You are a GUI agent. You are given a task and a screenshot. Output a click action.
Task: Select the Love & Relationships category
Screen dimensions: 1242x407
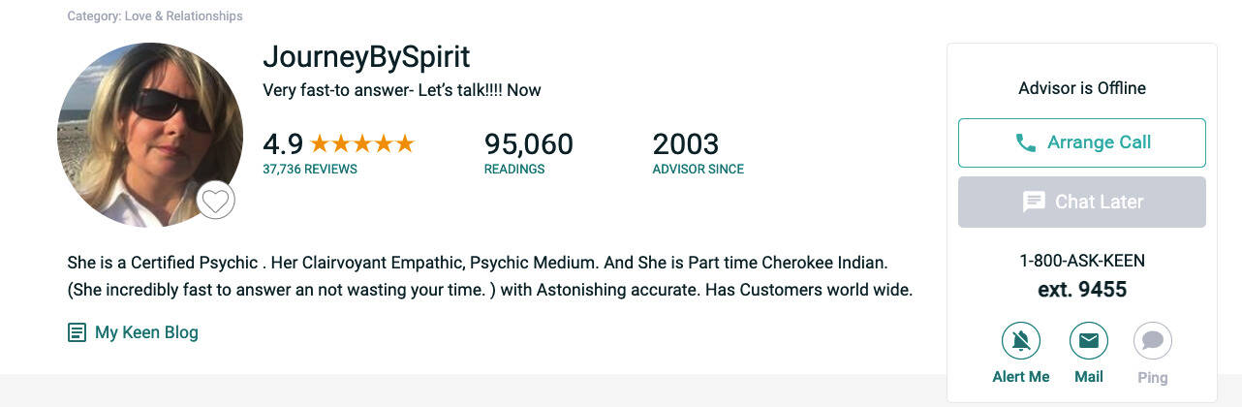(184, 16)
